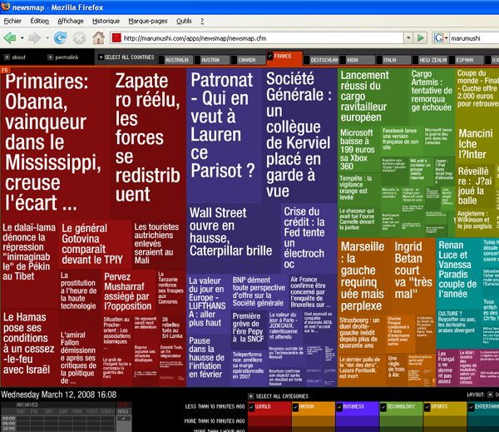Check the Canada country checkbox

click(234, 60)
